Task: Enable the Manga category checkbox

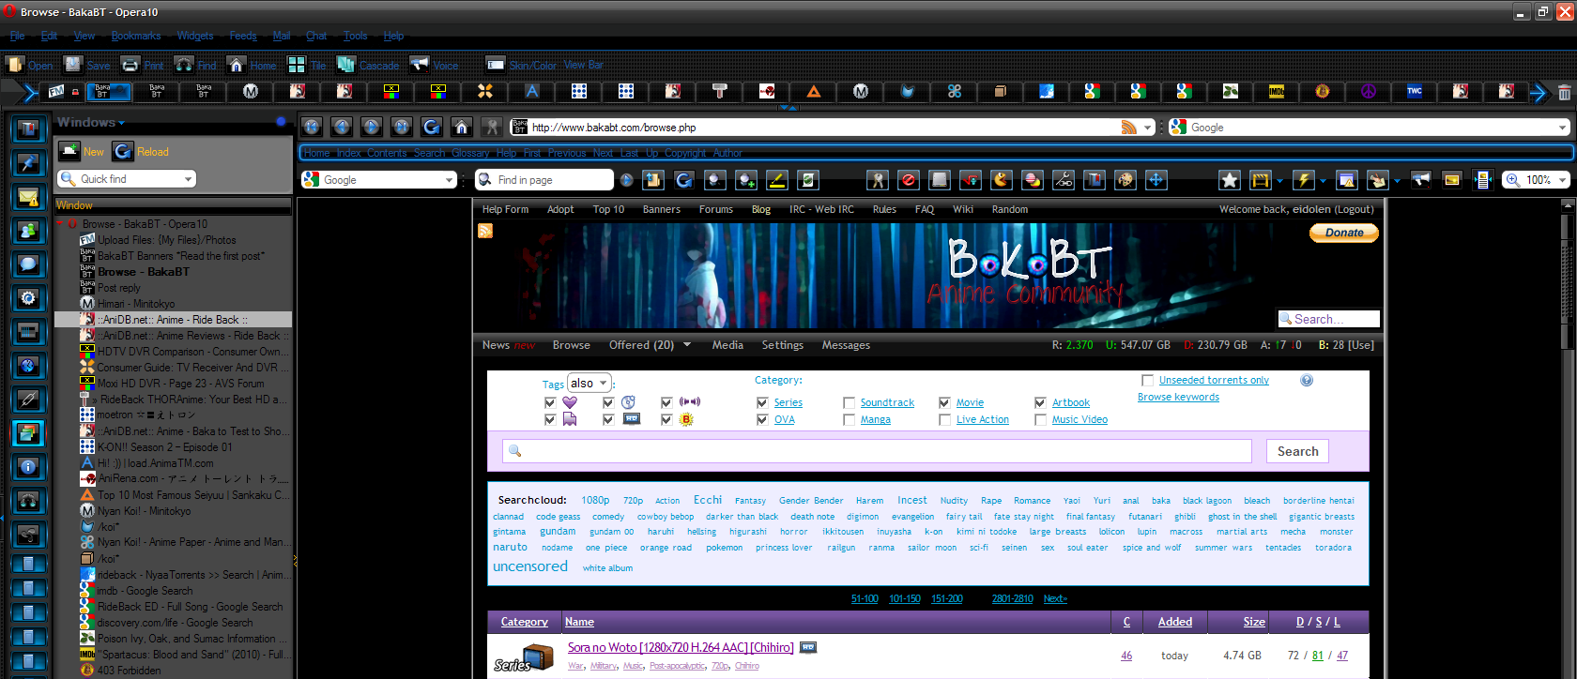Action: click(x=849, y=419)
